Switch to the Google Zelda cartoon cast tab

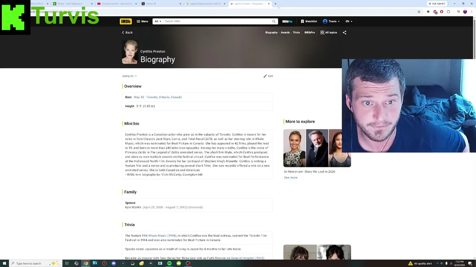206,4
